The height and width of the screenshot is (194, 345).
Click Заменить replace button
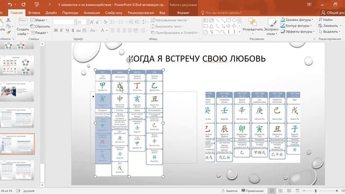point(330,25)
